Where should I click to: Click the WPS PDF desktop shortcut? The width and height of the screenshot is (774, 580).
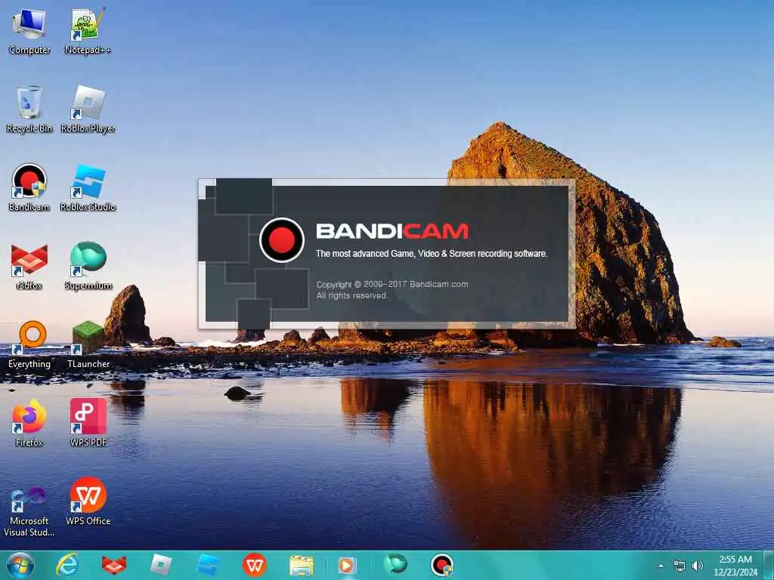(88, 423)
